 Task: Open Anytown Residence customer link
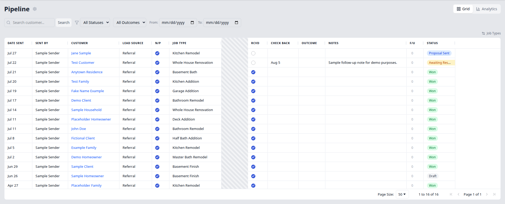[87, 72]
